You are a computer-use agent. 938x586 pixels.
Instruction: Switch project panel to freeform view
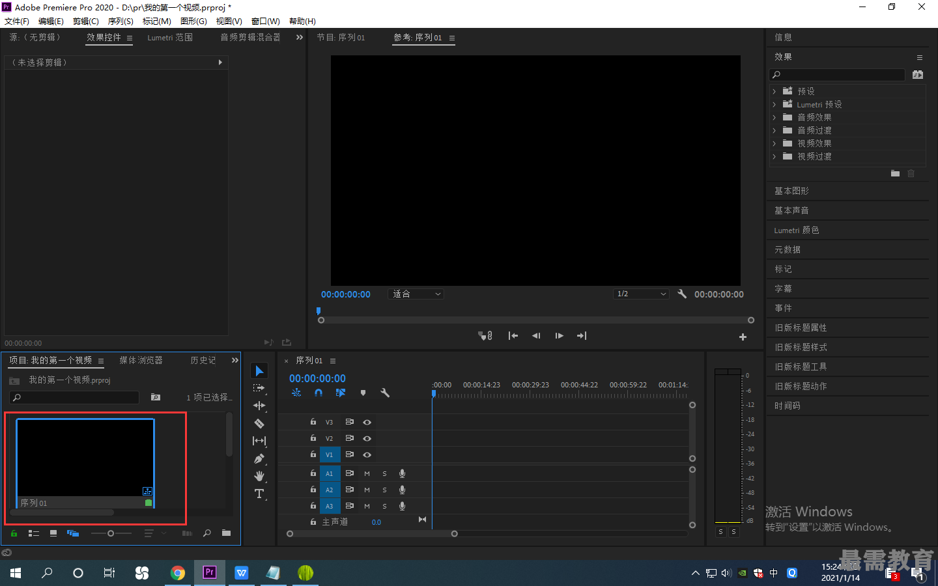73,533
